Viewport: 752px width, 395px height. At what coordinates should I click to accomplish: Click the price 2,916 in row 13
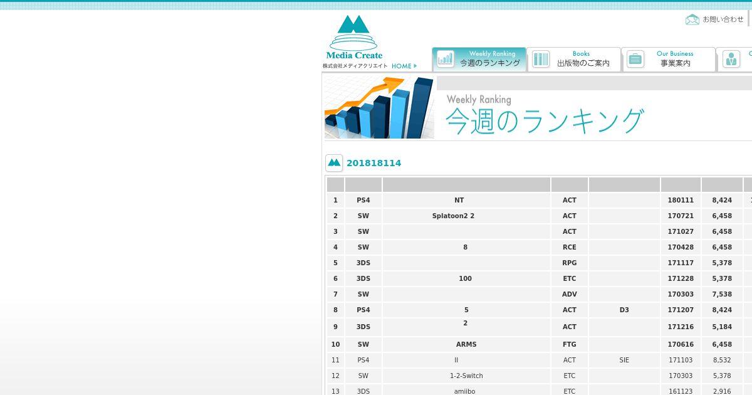pos(722,391)
